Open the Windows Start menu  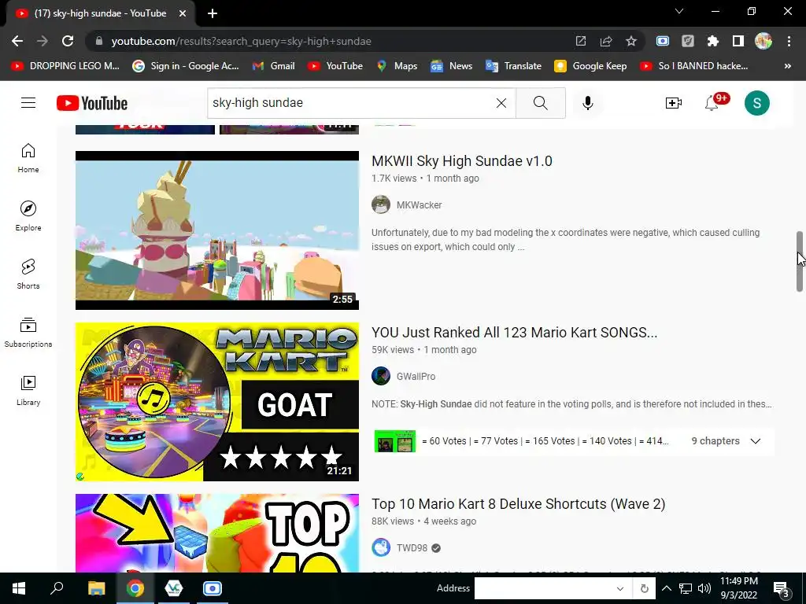point(19,588)
